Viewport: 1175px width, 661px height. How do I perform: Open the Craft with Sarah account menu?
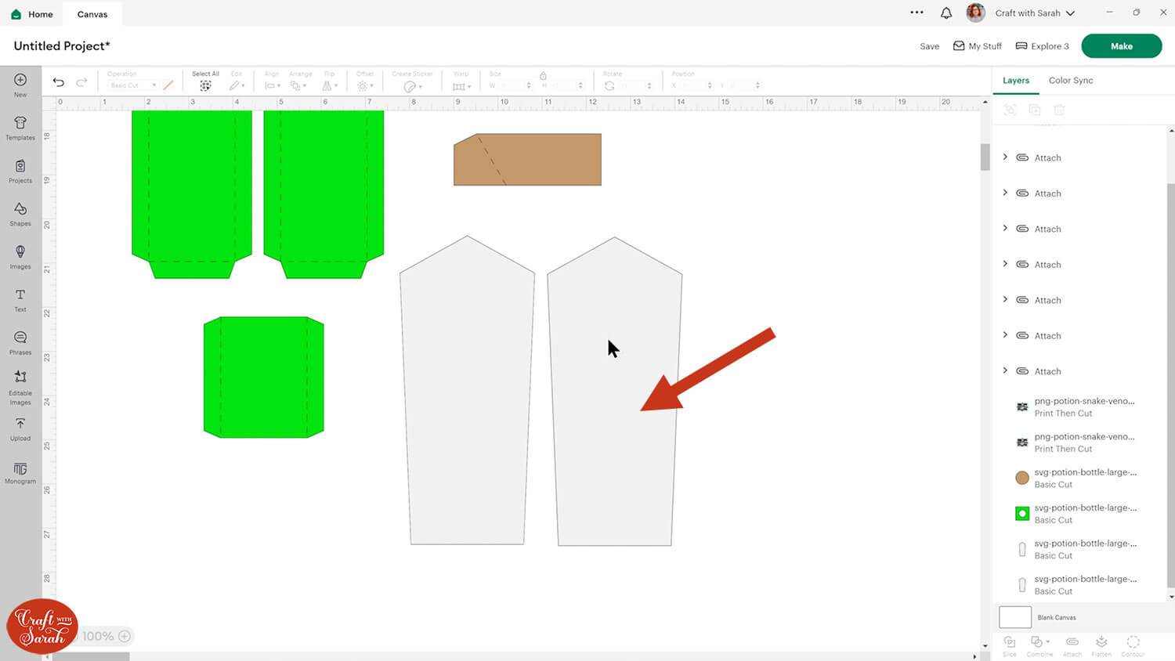click(1035, 13)
